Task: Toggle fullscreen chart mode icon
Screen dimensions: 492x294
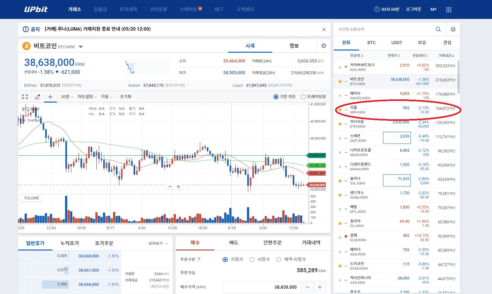Action: coord(25,97)
